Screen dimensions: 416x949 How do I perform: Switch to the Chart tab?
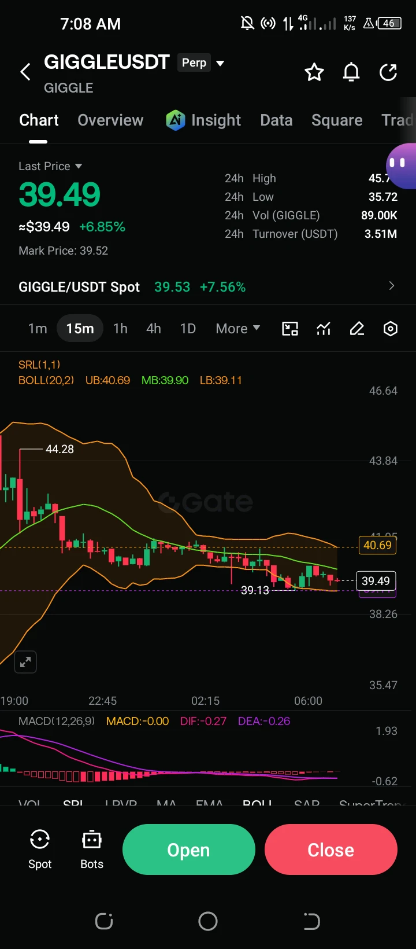[39, 120]
